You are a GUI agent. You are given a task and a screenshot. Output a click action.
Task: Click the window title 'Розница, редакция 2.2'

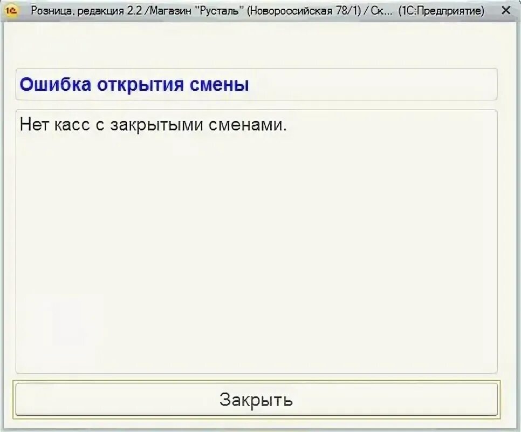point(86,11)
